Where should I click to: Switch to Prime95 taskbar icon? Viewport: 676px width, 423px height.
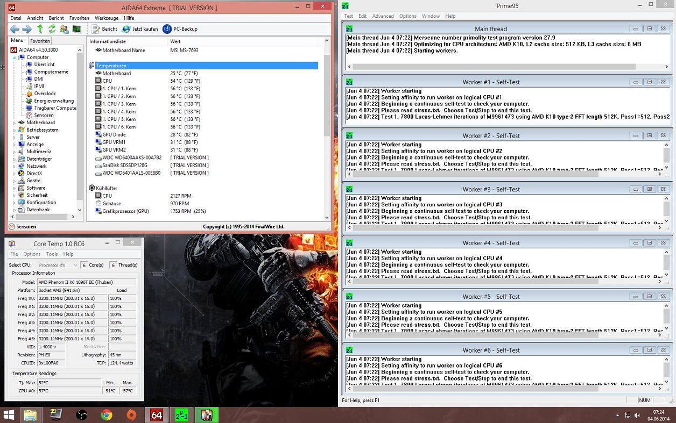pos(181,415)
